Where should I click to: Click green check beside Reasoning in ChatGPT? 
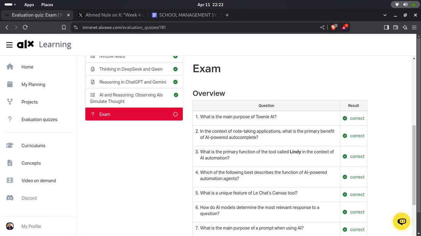pos(175,82)
